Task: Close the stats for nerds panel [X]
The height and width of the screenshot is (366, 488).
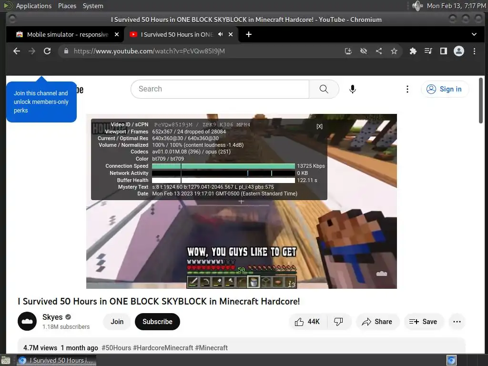Action: [x=319, y=126]
